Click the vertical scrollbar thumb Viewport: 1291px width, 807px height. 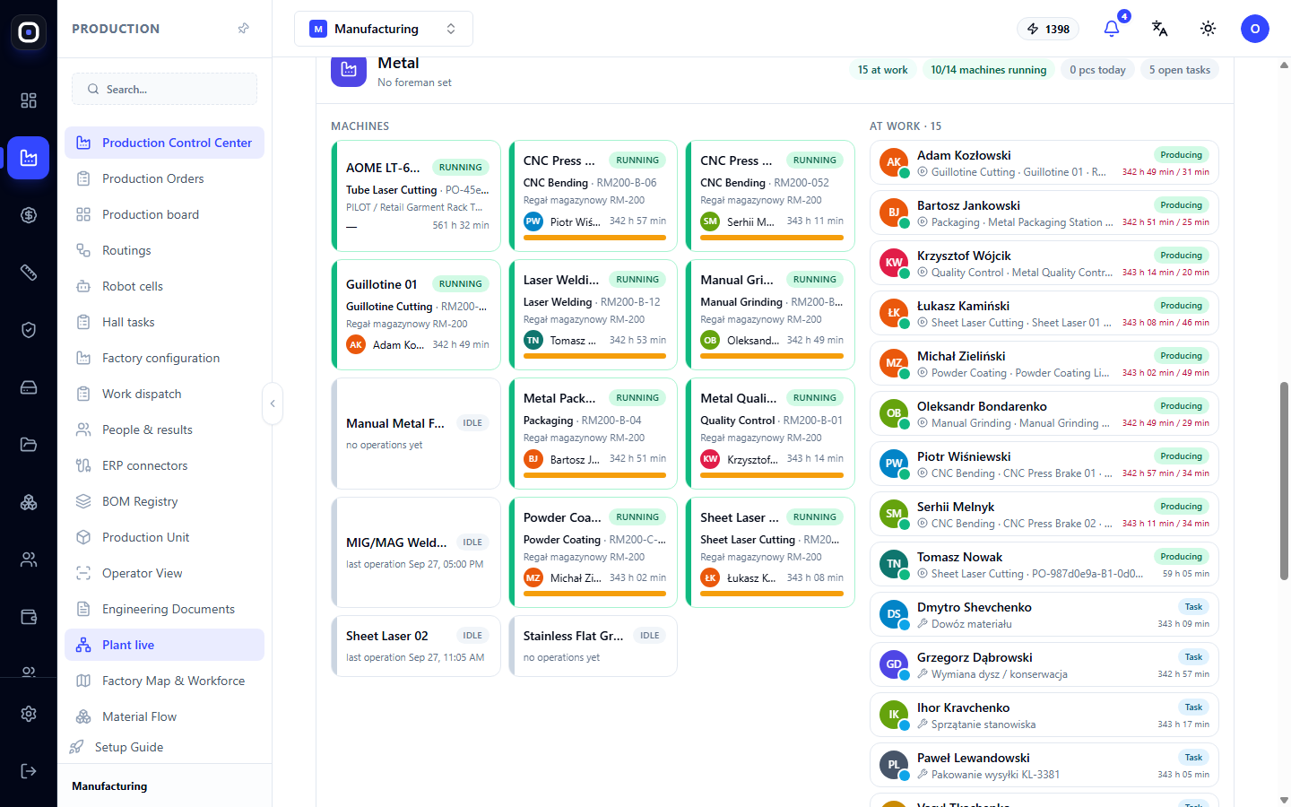1284,481
